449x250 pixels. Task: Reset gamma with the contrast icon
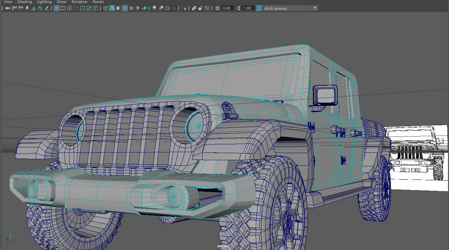(238, 8)
